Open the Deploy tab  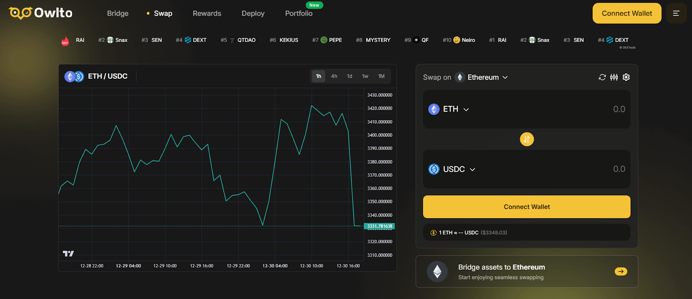[253, 13]
